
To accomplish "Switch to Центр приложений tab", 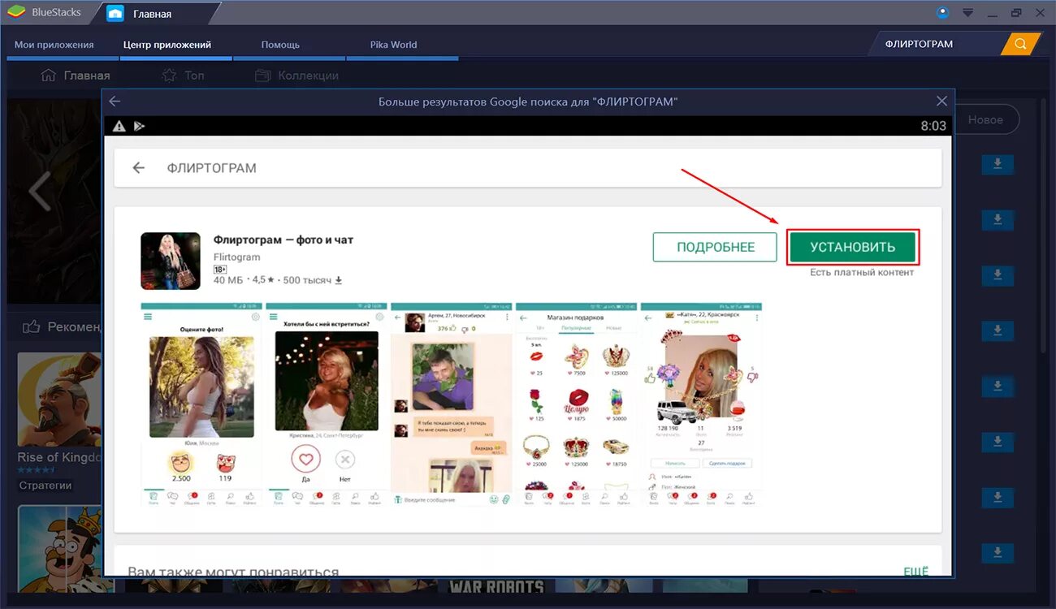I will click(167, 45).
